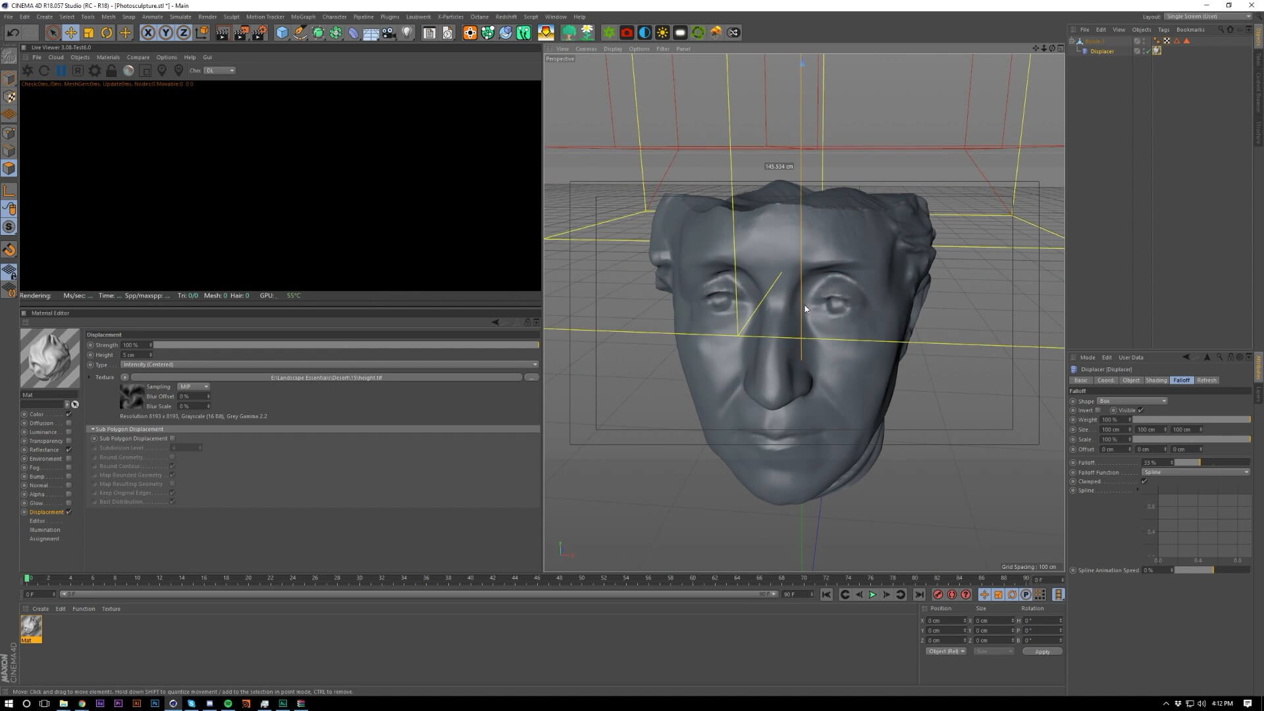The image size is (1264, 711).
Task: Open the MoGraph menu
Action: pyautogui.click(x=303, y=16)
